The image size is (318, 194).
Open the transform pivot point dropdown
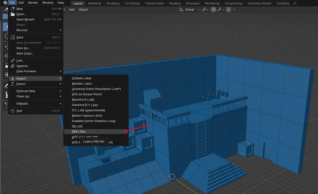click(x=205, y=9)
